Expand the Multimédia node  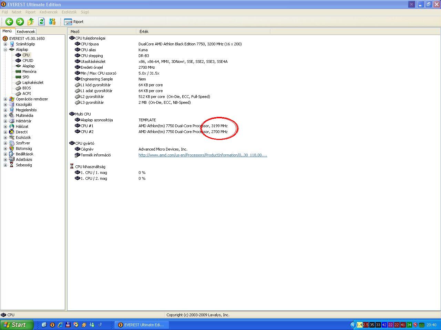pos(5,115)
